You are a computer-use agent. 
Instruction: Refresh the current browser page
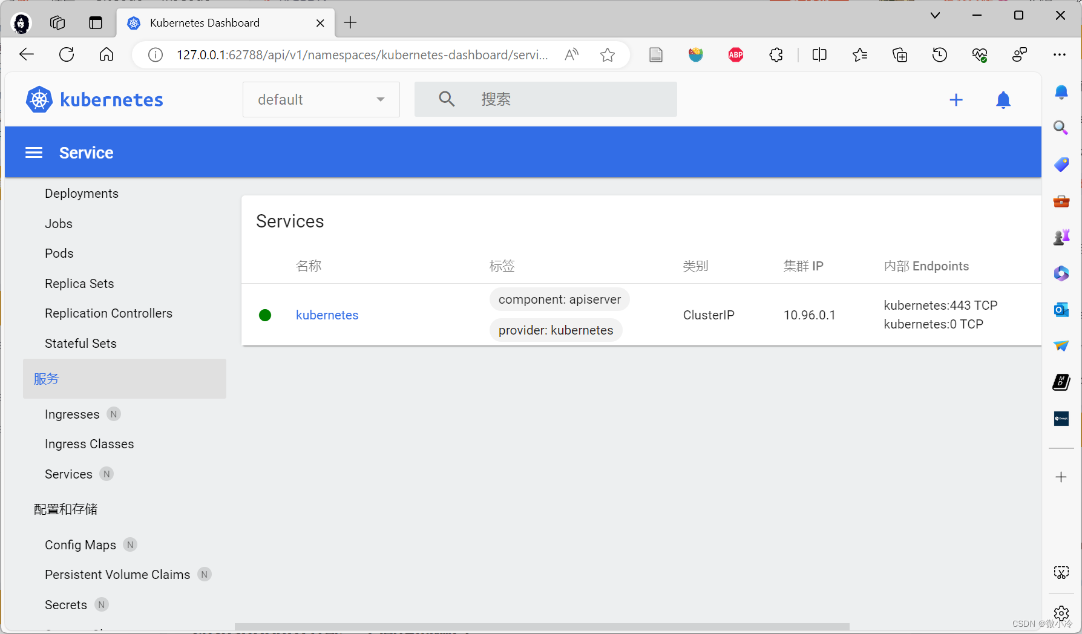pyautogui.click(x=67, y=54)
